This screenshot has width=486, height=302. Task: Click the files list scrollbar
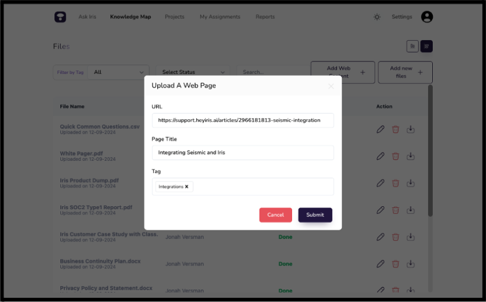(430, 151)
